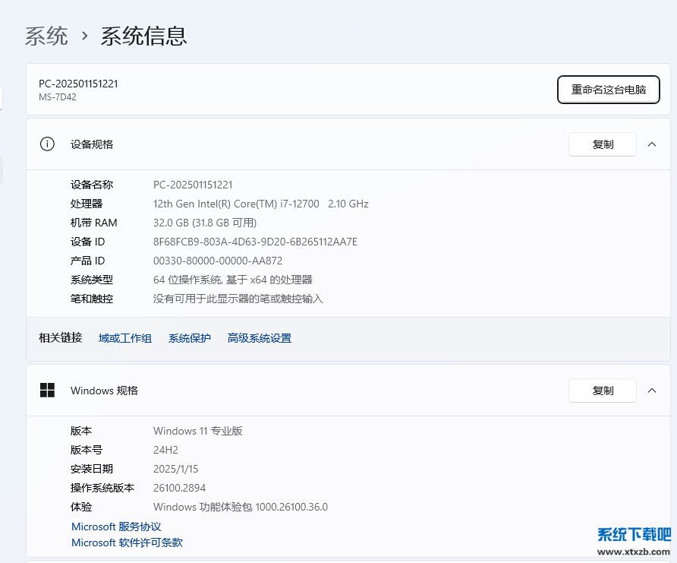This screenshot has width=677, height=563.
Task: Open the 系统保护 link
Action: pos(189,337)
